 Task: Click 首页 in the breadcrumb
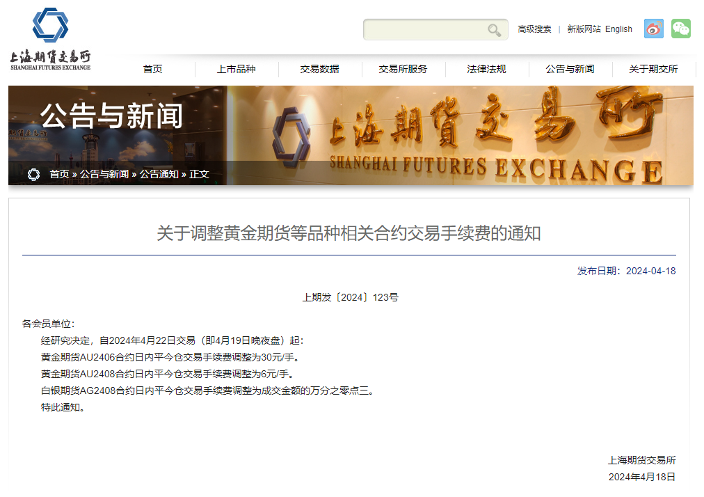[59, 174]
